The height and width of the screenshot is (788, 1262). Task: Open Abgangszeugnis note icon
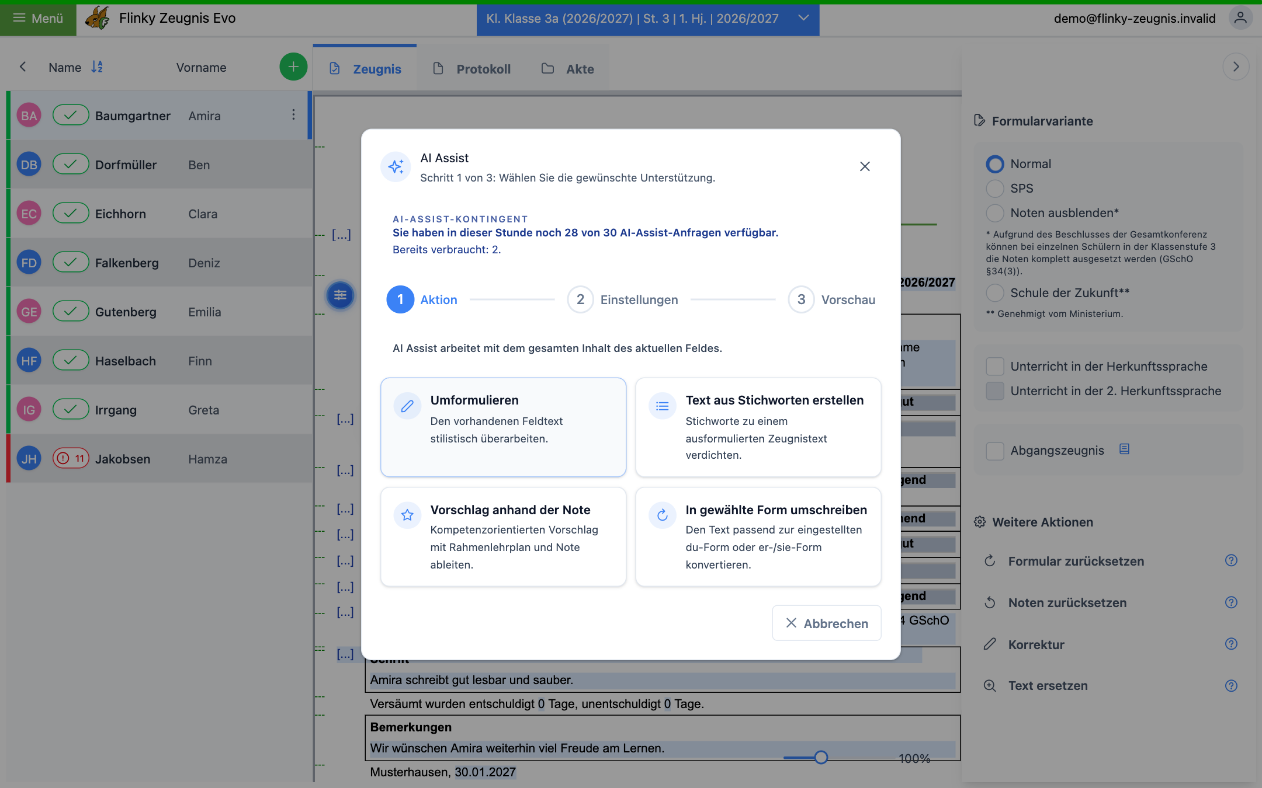pos(1124,449)
